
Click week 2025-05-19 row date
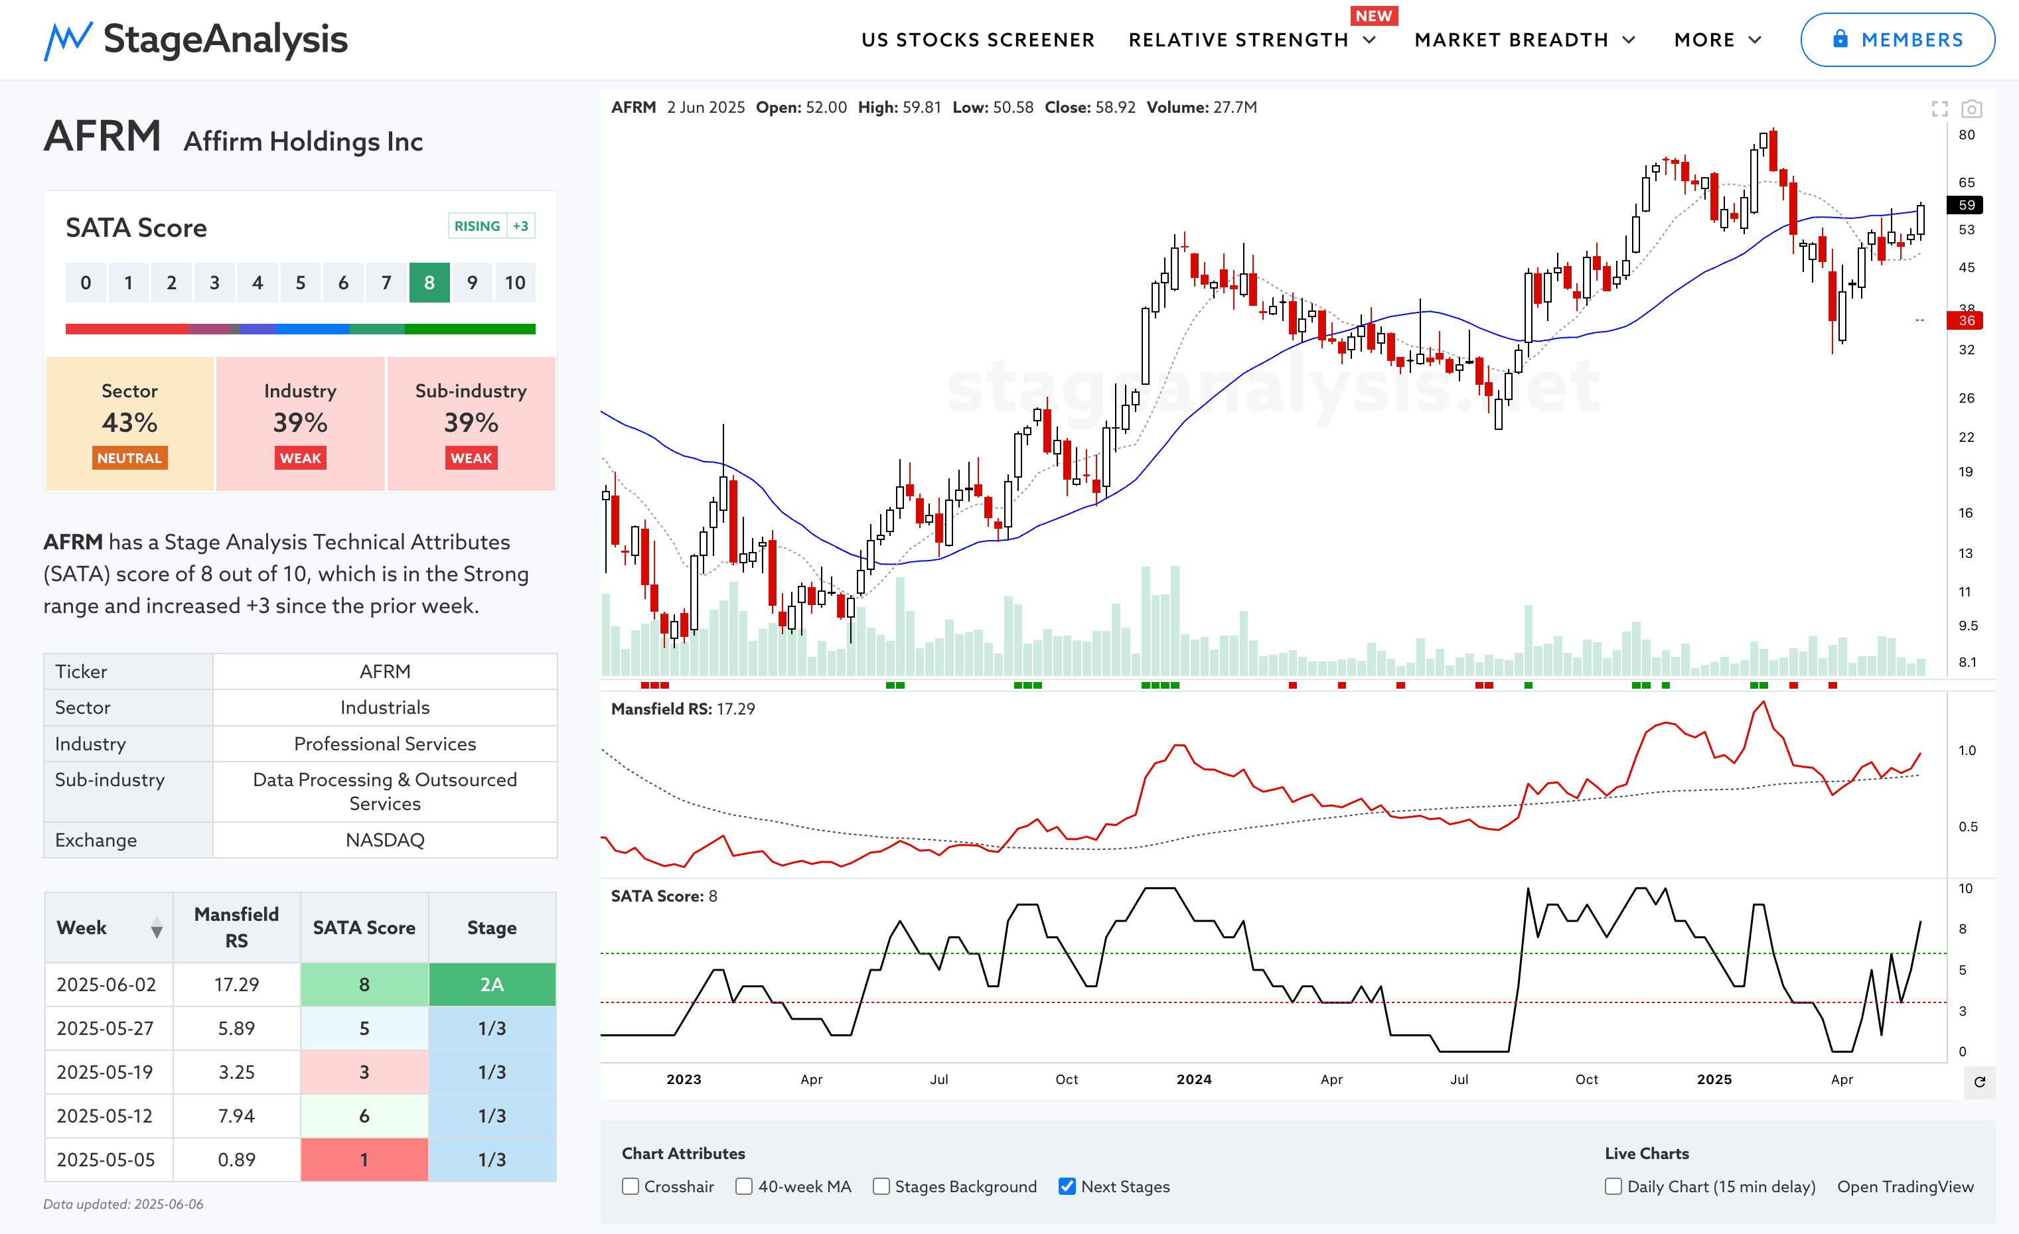pos(105,1072)
